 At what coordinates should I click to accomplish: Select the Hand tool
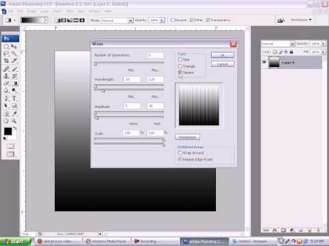pos(6,121)
